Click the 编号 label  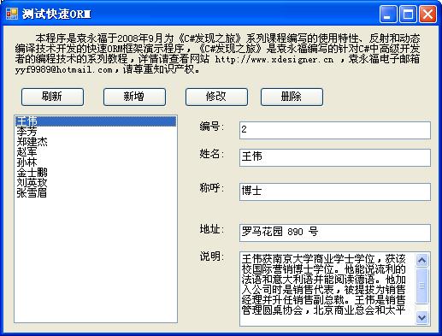point(212,127)
